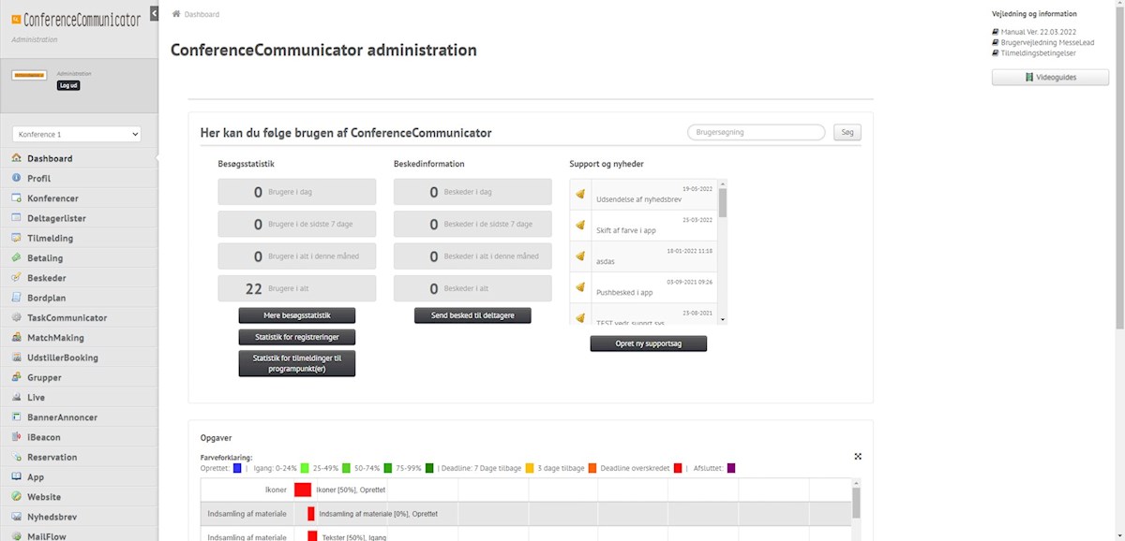Open Tilmeldingsbetingelser link
The height and width of the screenshot is (541, 1125).
coord(1039,52)
